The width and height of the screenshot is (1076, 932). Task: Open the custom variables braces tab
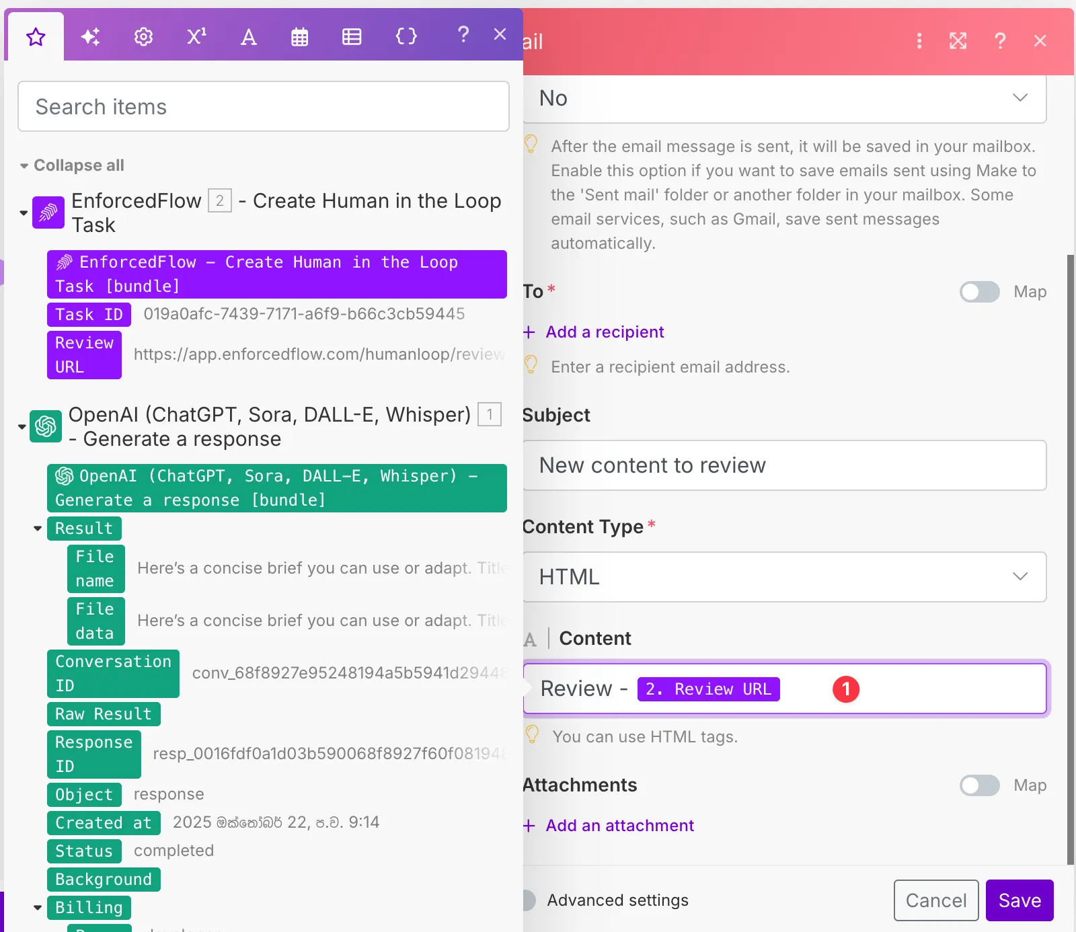(406, 36)
